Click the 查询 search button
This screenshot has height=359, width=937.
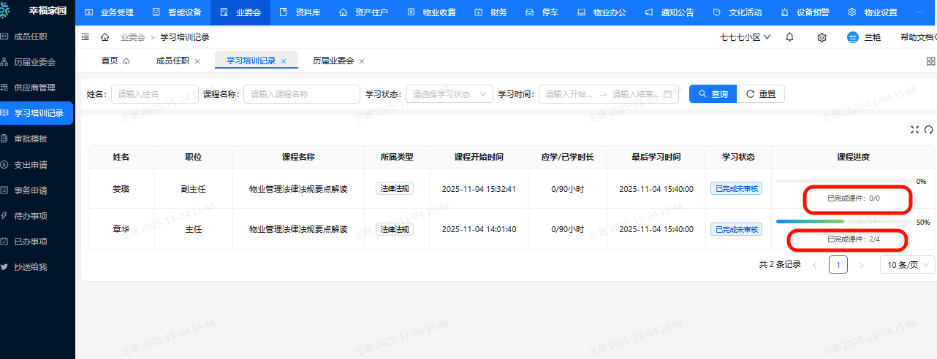click(713, 93)
